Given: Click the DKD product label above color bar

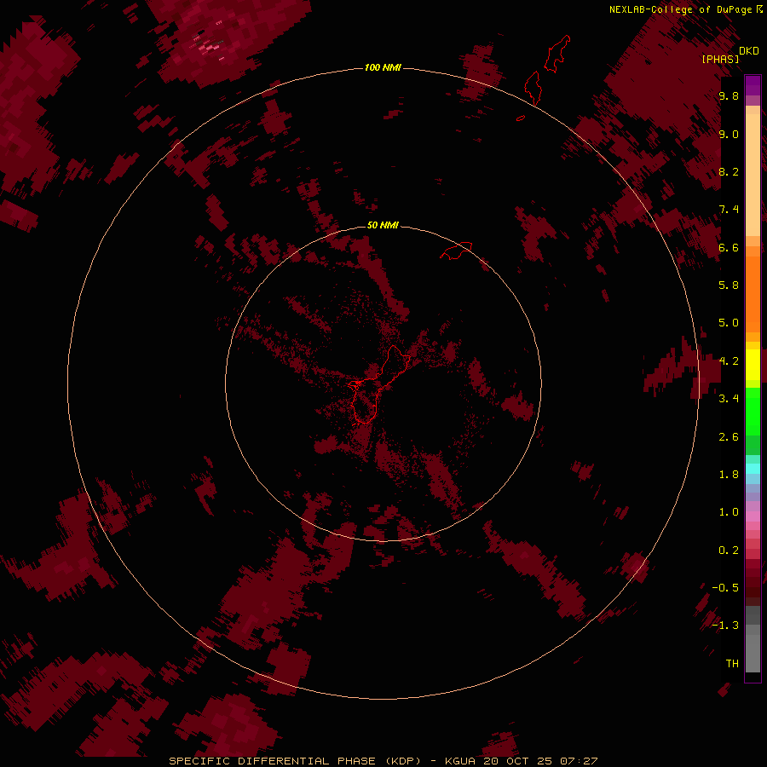Looking at the screenshot, I should pyautogui.click(x=749, y=51).
